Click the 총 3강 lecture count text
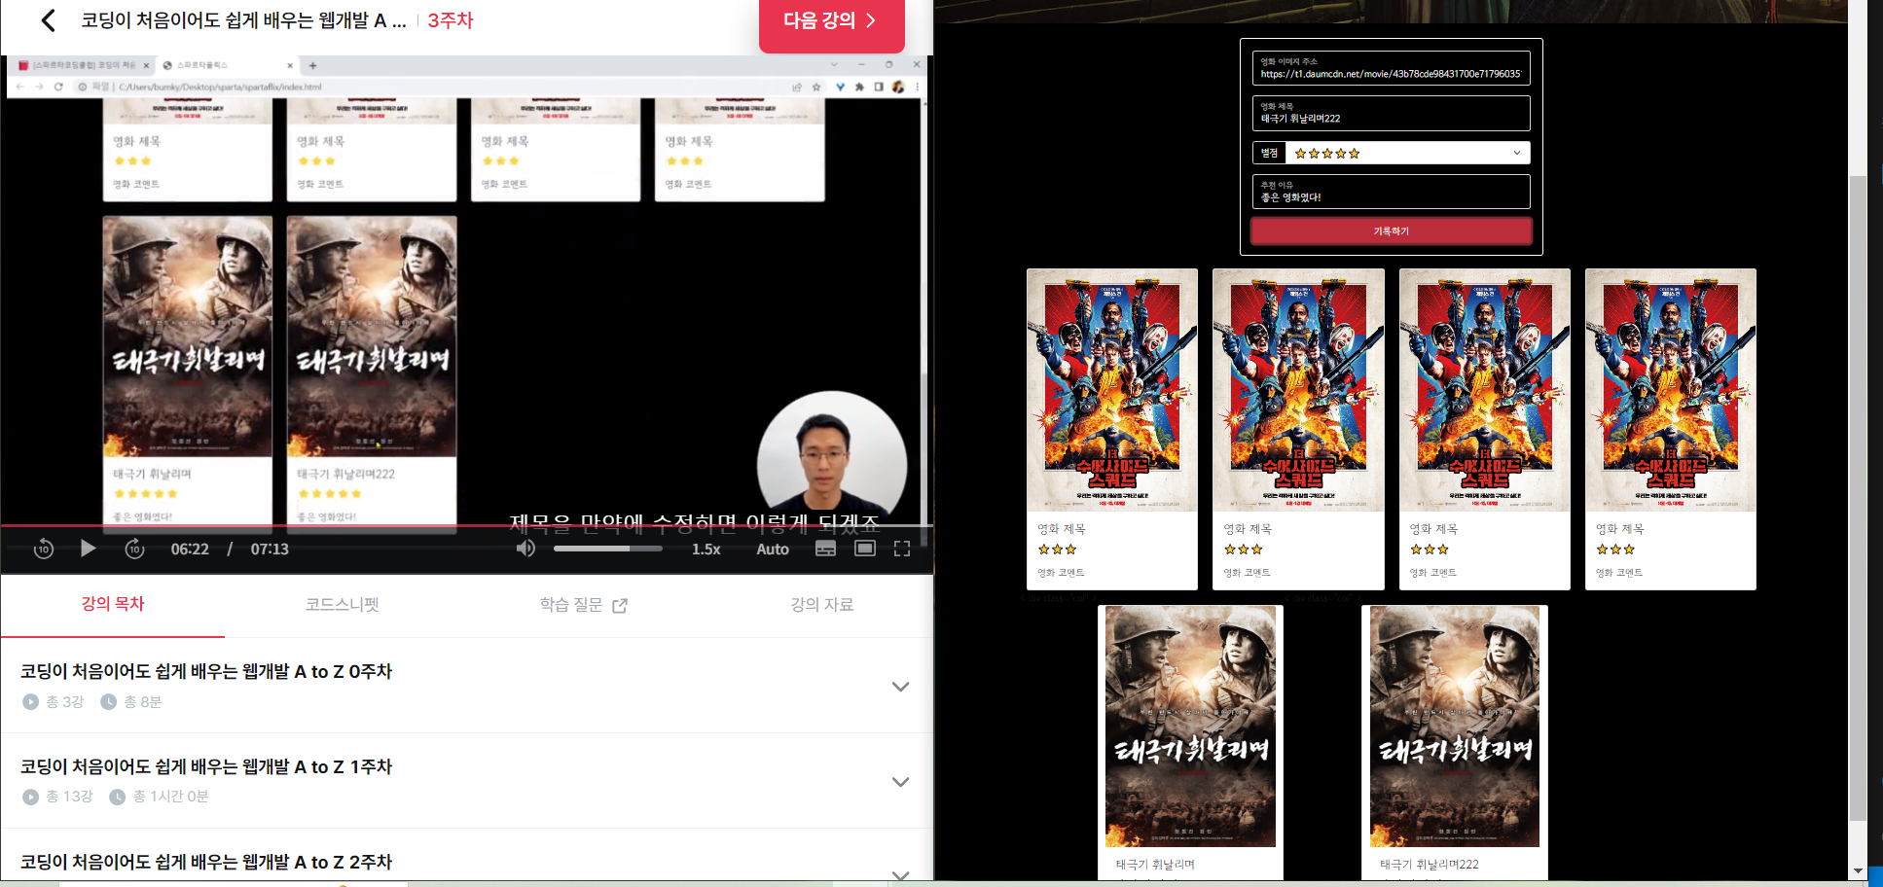 coord(65,702)
